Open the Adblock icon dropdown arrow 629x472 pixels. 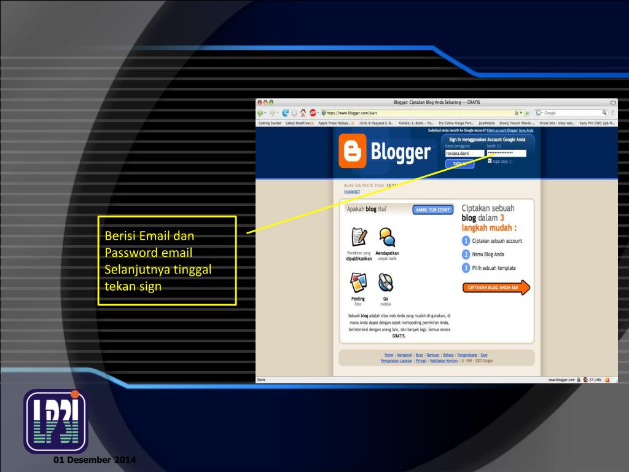coord(318,113)
